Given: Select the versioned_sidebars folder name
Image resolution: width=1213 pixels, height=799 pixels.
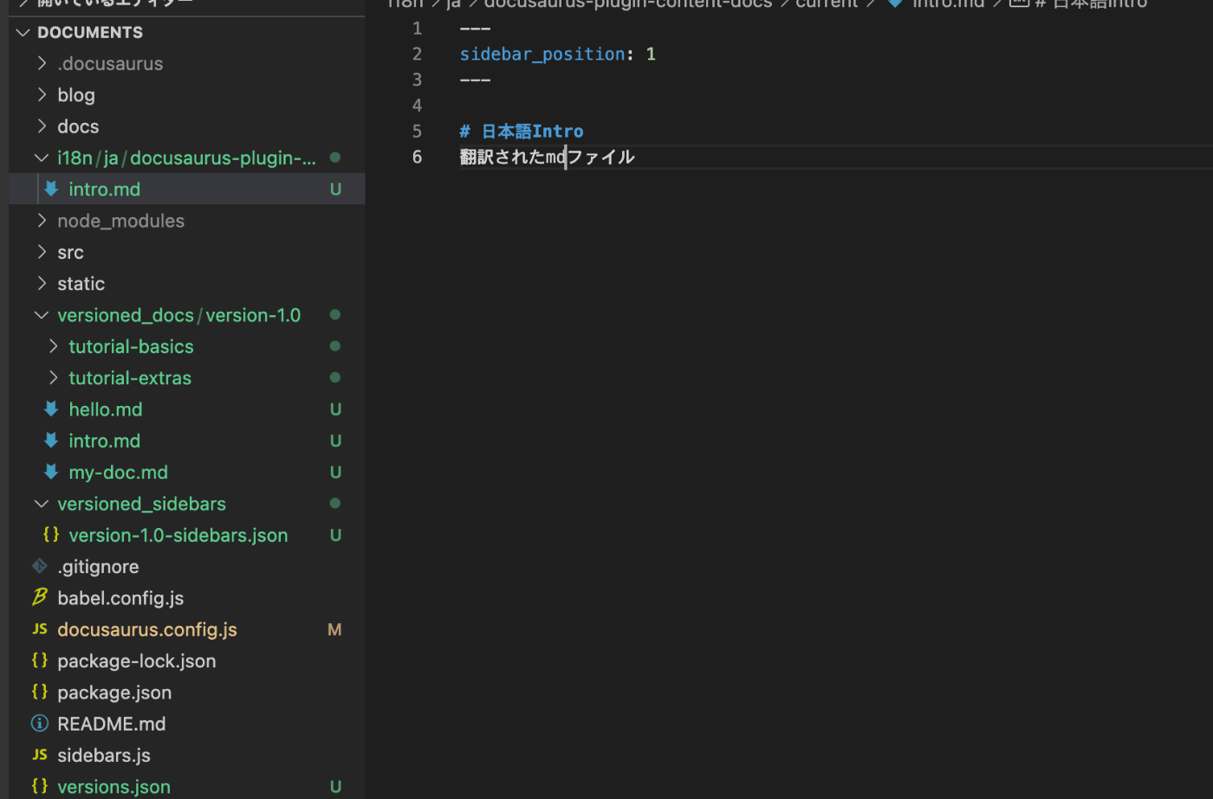Looking at the screenshot, I should [142, 504].
